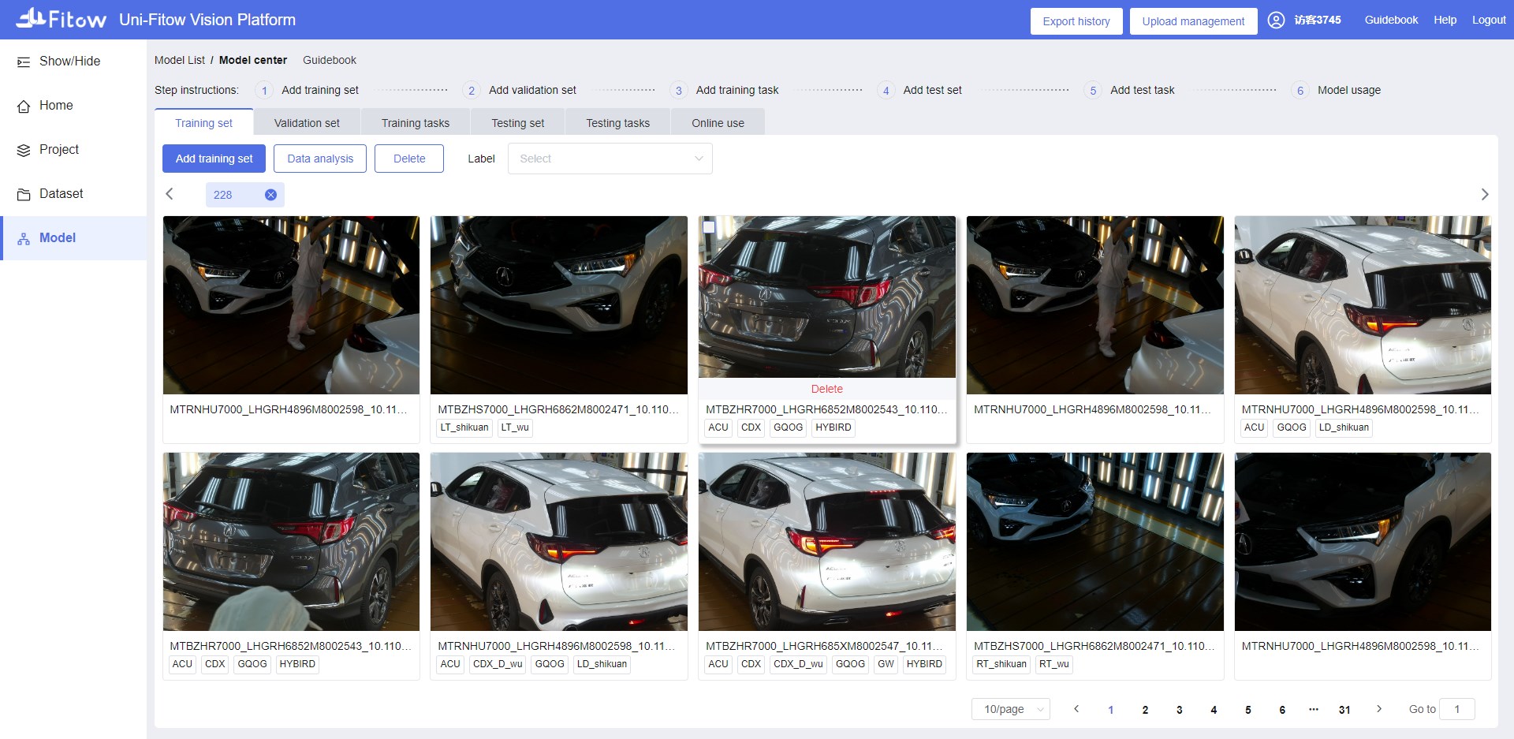Go to page 3

1180,709
